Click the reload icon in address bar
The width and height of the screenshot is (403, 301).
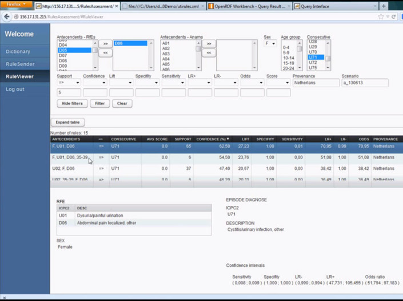coord(393,17)
